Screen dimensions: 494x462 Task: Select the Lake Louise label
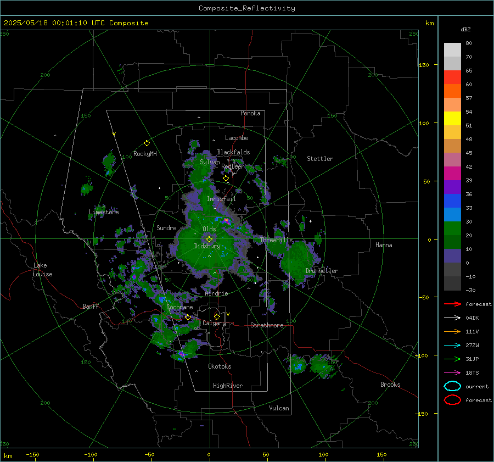42,270
